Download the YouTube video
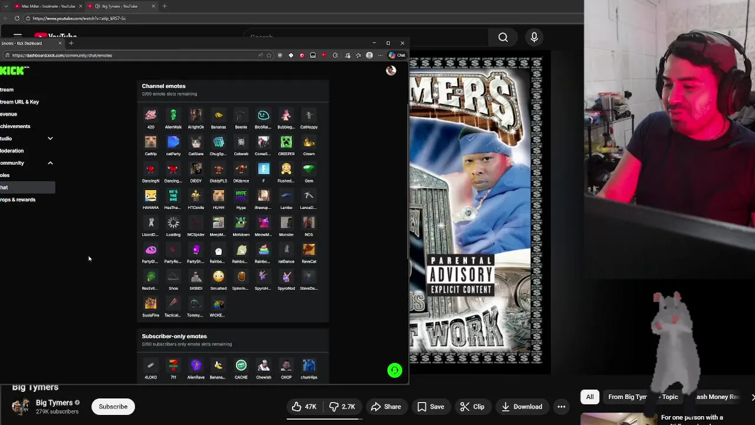 pos(521,407)
